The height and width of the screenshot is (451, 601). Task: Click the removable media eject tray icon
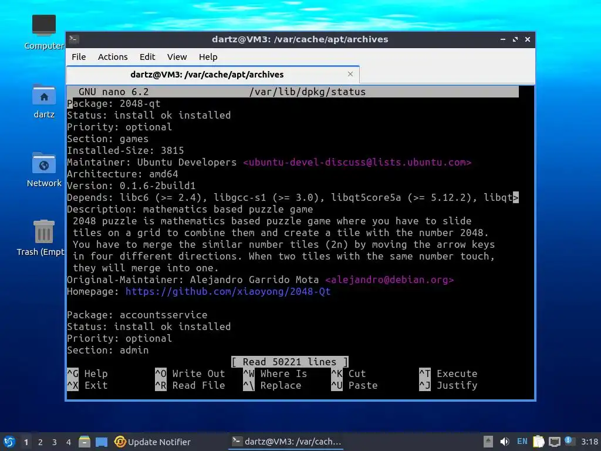click(488, 442)
